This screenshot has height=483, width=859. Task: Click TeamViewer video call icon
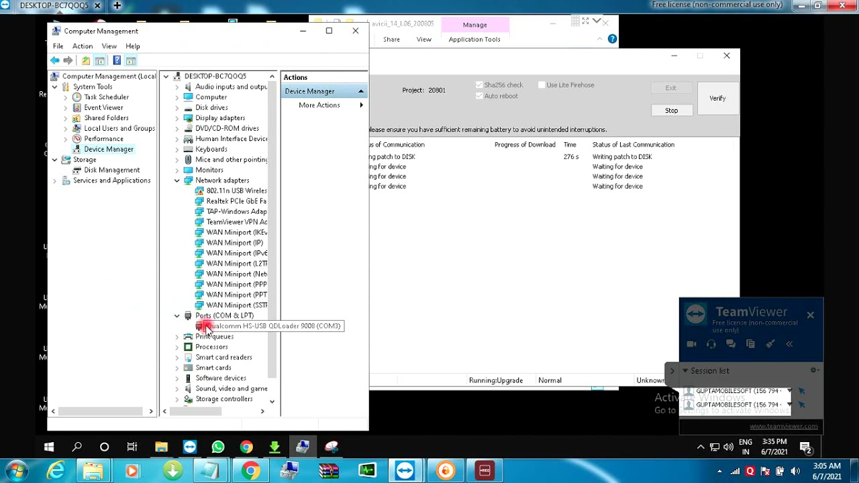click(x=692, y=344)
